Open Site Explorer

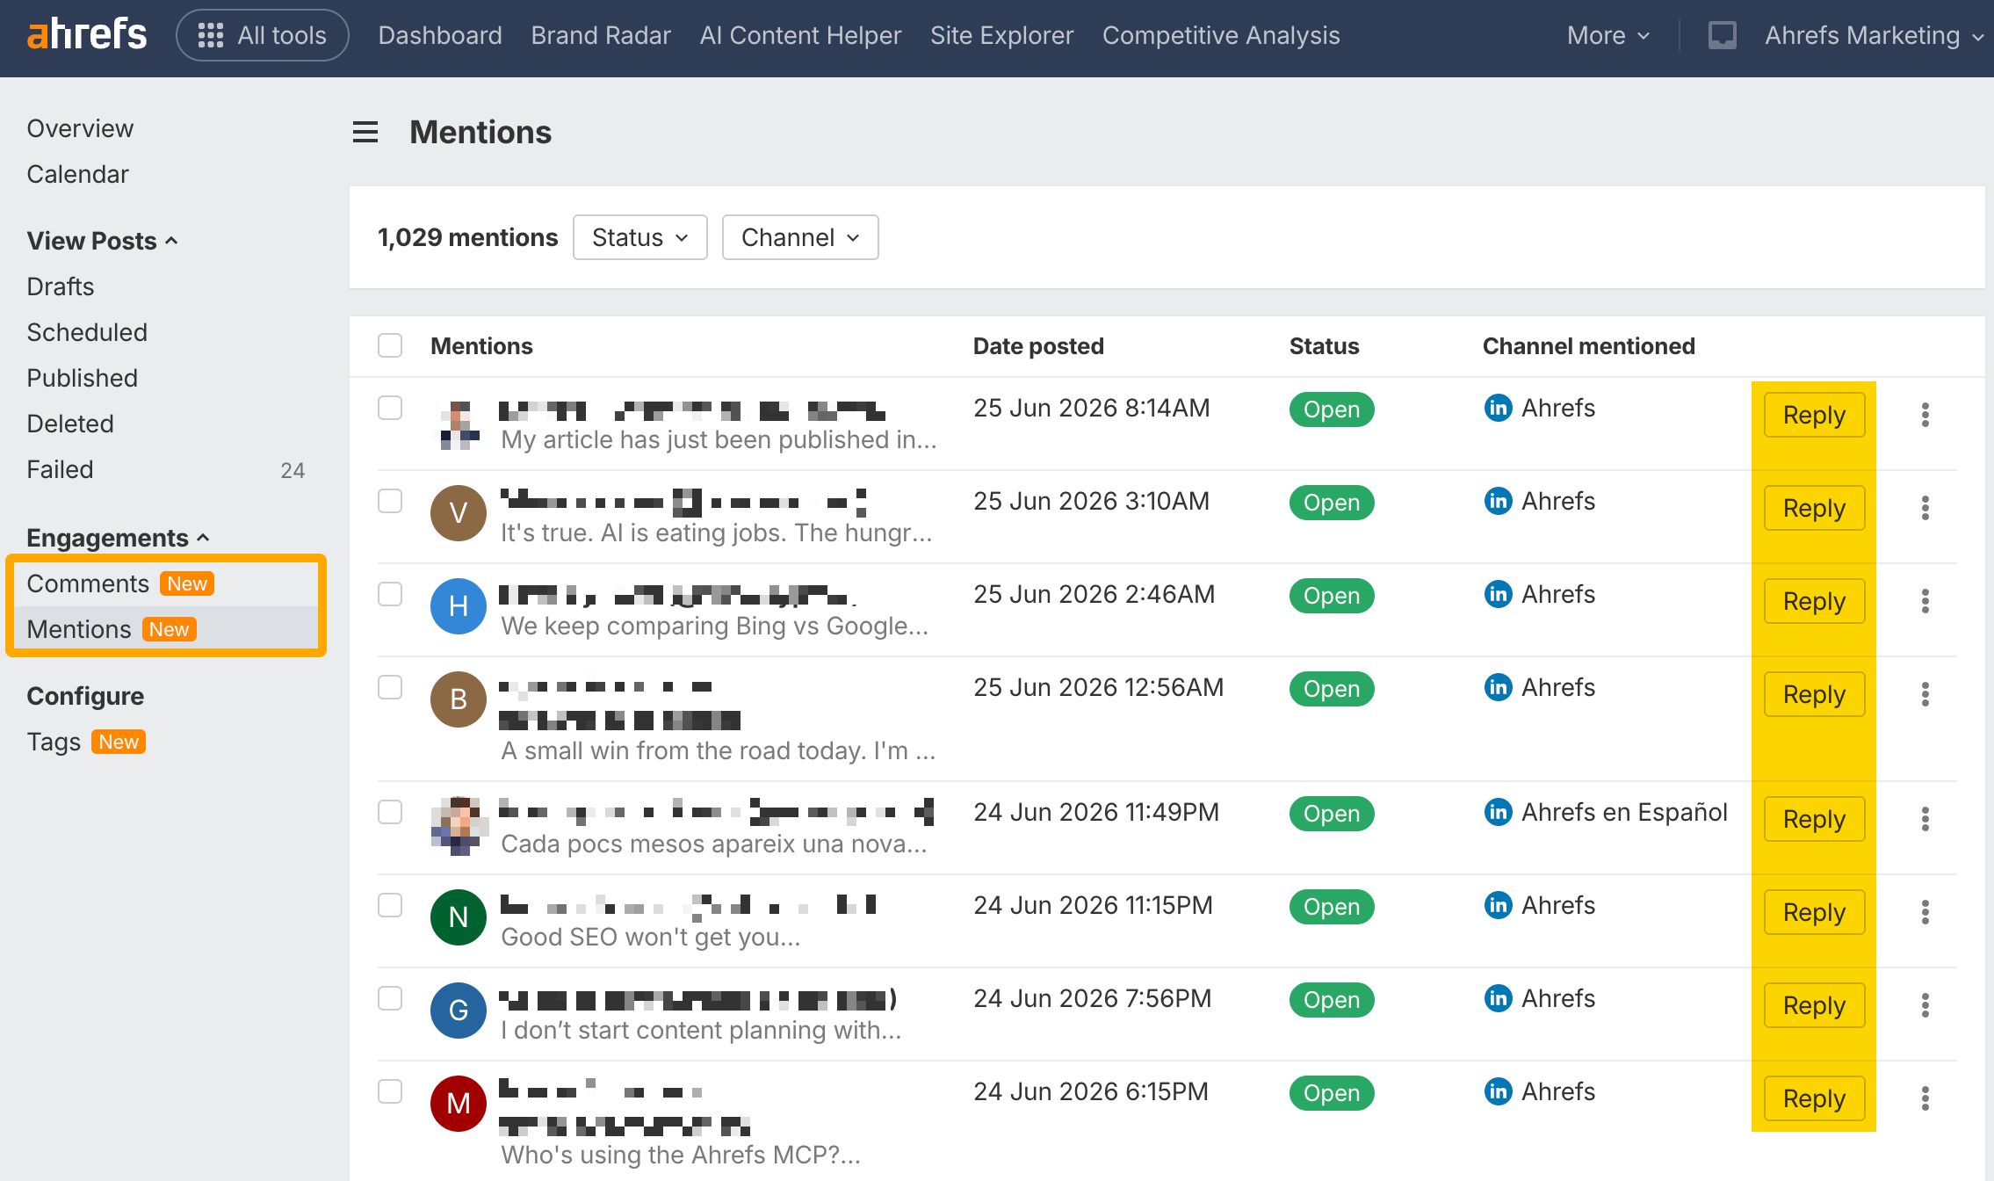tap(1001, 35)
